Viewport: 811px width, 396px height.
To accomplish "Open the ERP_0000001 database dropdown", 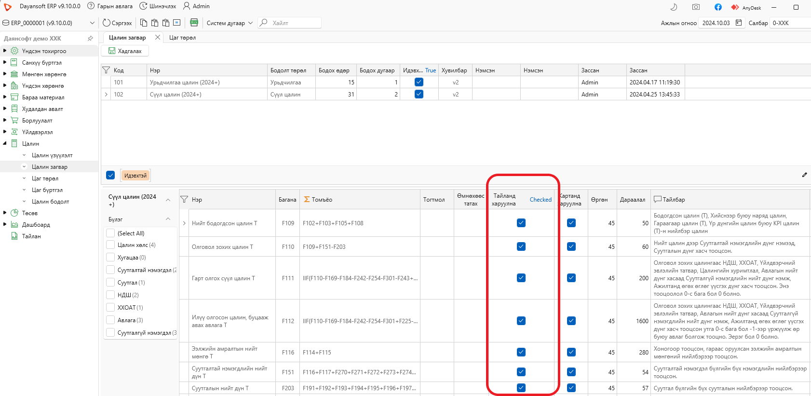I will click(92, 23).
